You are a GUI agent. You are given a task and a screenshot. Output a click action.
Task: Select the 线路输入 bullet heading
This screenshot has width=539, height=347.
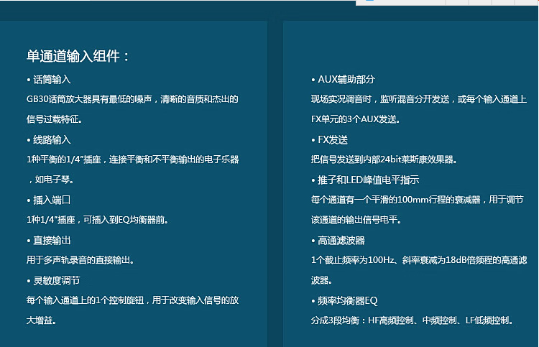(x=52, y=139)
